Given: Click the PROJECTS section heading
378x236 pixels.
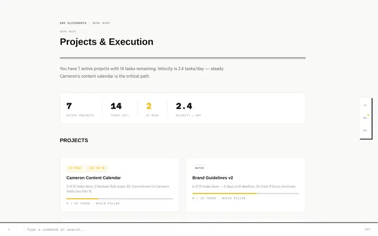Looking at the screenshot, I should [x=74, y=140].
